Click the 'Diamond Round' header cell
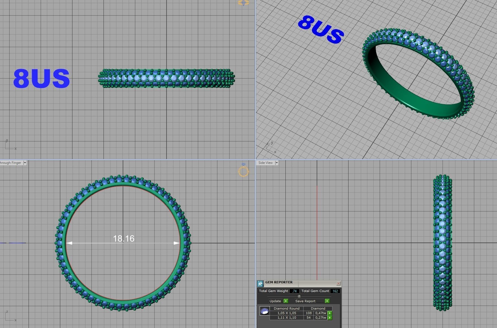 pos(287,308)
